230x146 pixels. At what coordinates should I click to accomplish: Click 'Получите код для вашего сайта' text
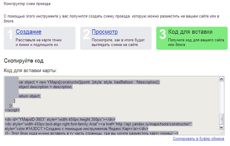tap(196, 40)
